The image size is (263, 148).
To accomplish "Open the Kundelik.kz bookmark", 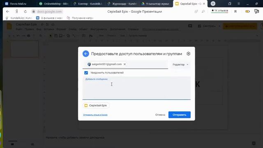I will [19, 18].
